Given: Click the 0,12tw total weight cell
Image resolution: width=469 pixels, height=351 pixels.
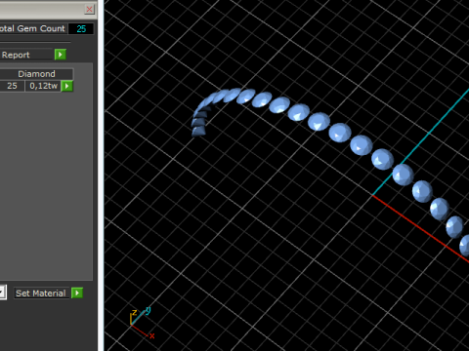Looking at the screenshot, I should 43,86.
